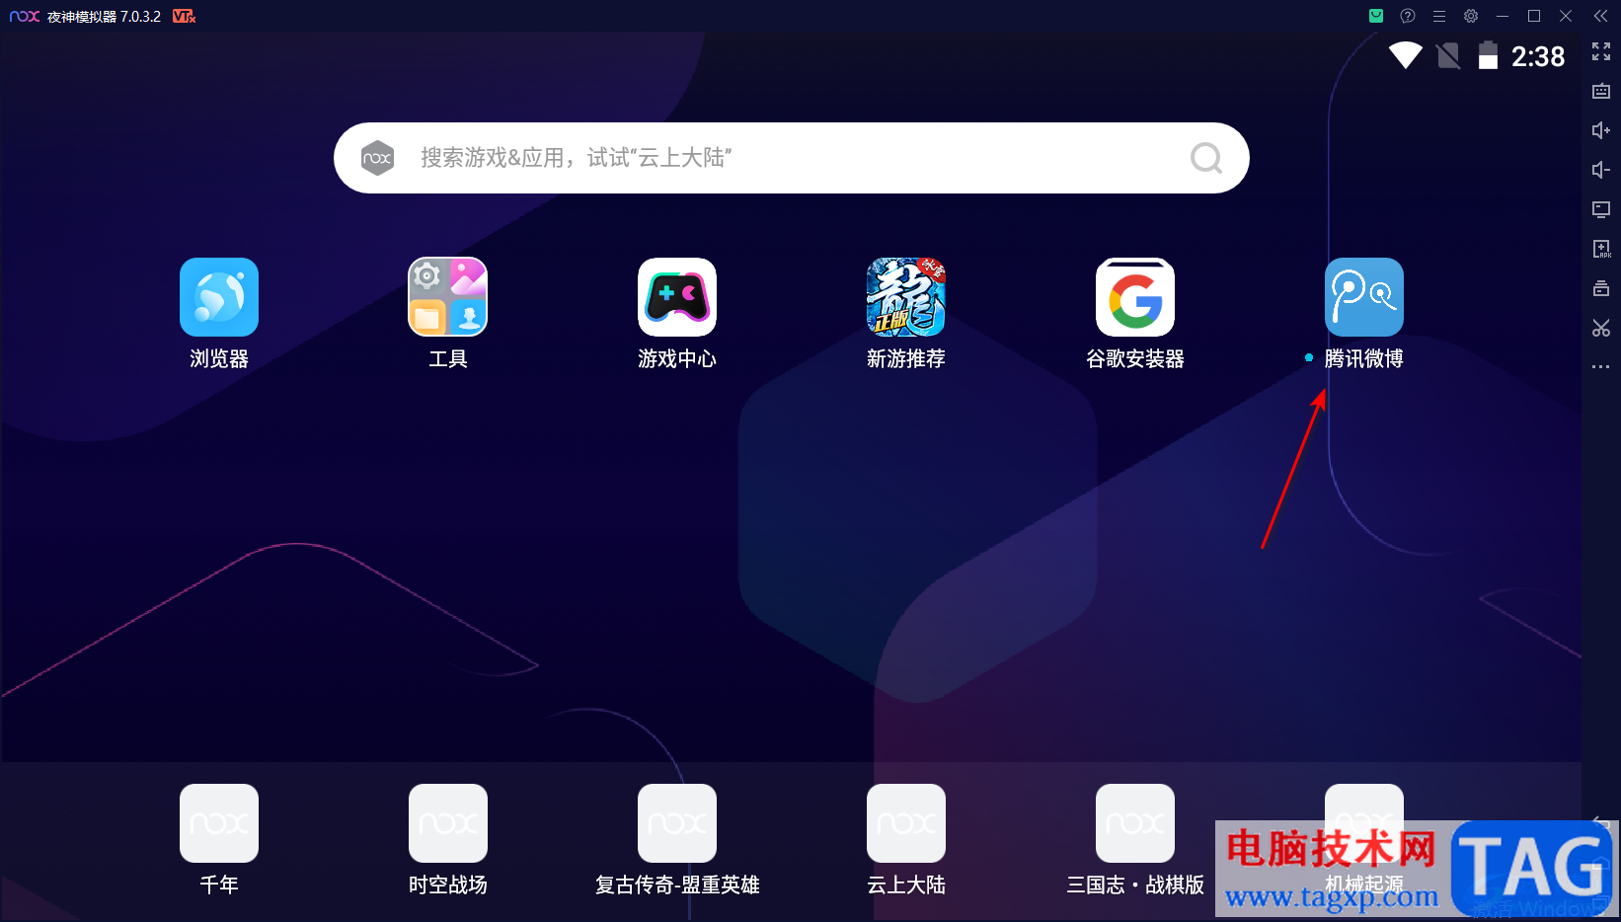Open the 千年 game shortcut

[219, 823]
